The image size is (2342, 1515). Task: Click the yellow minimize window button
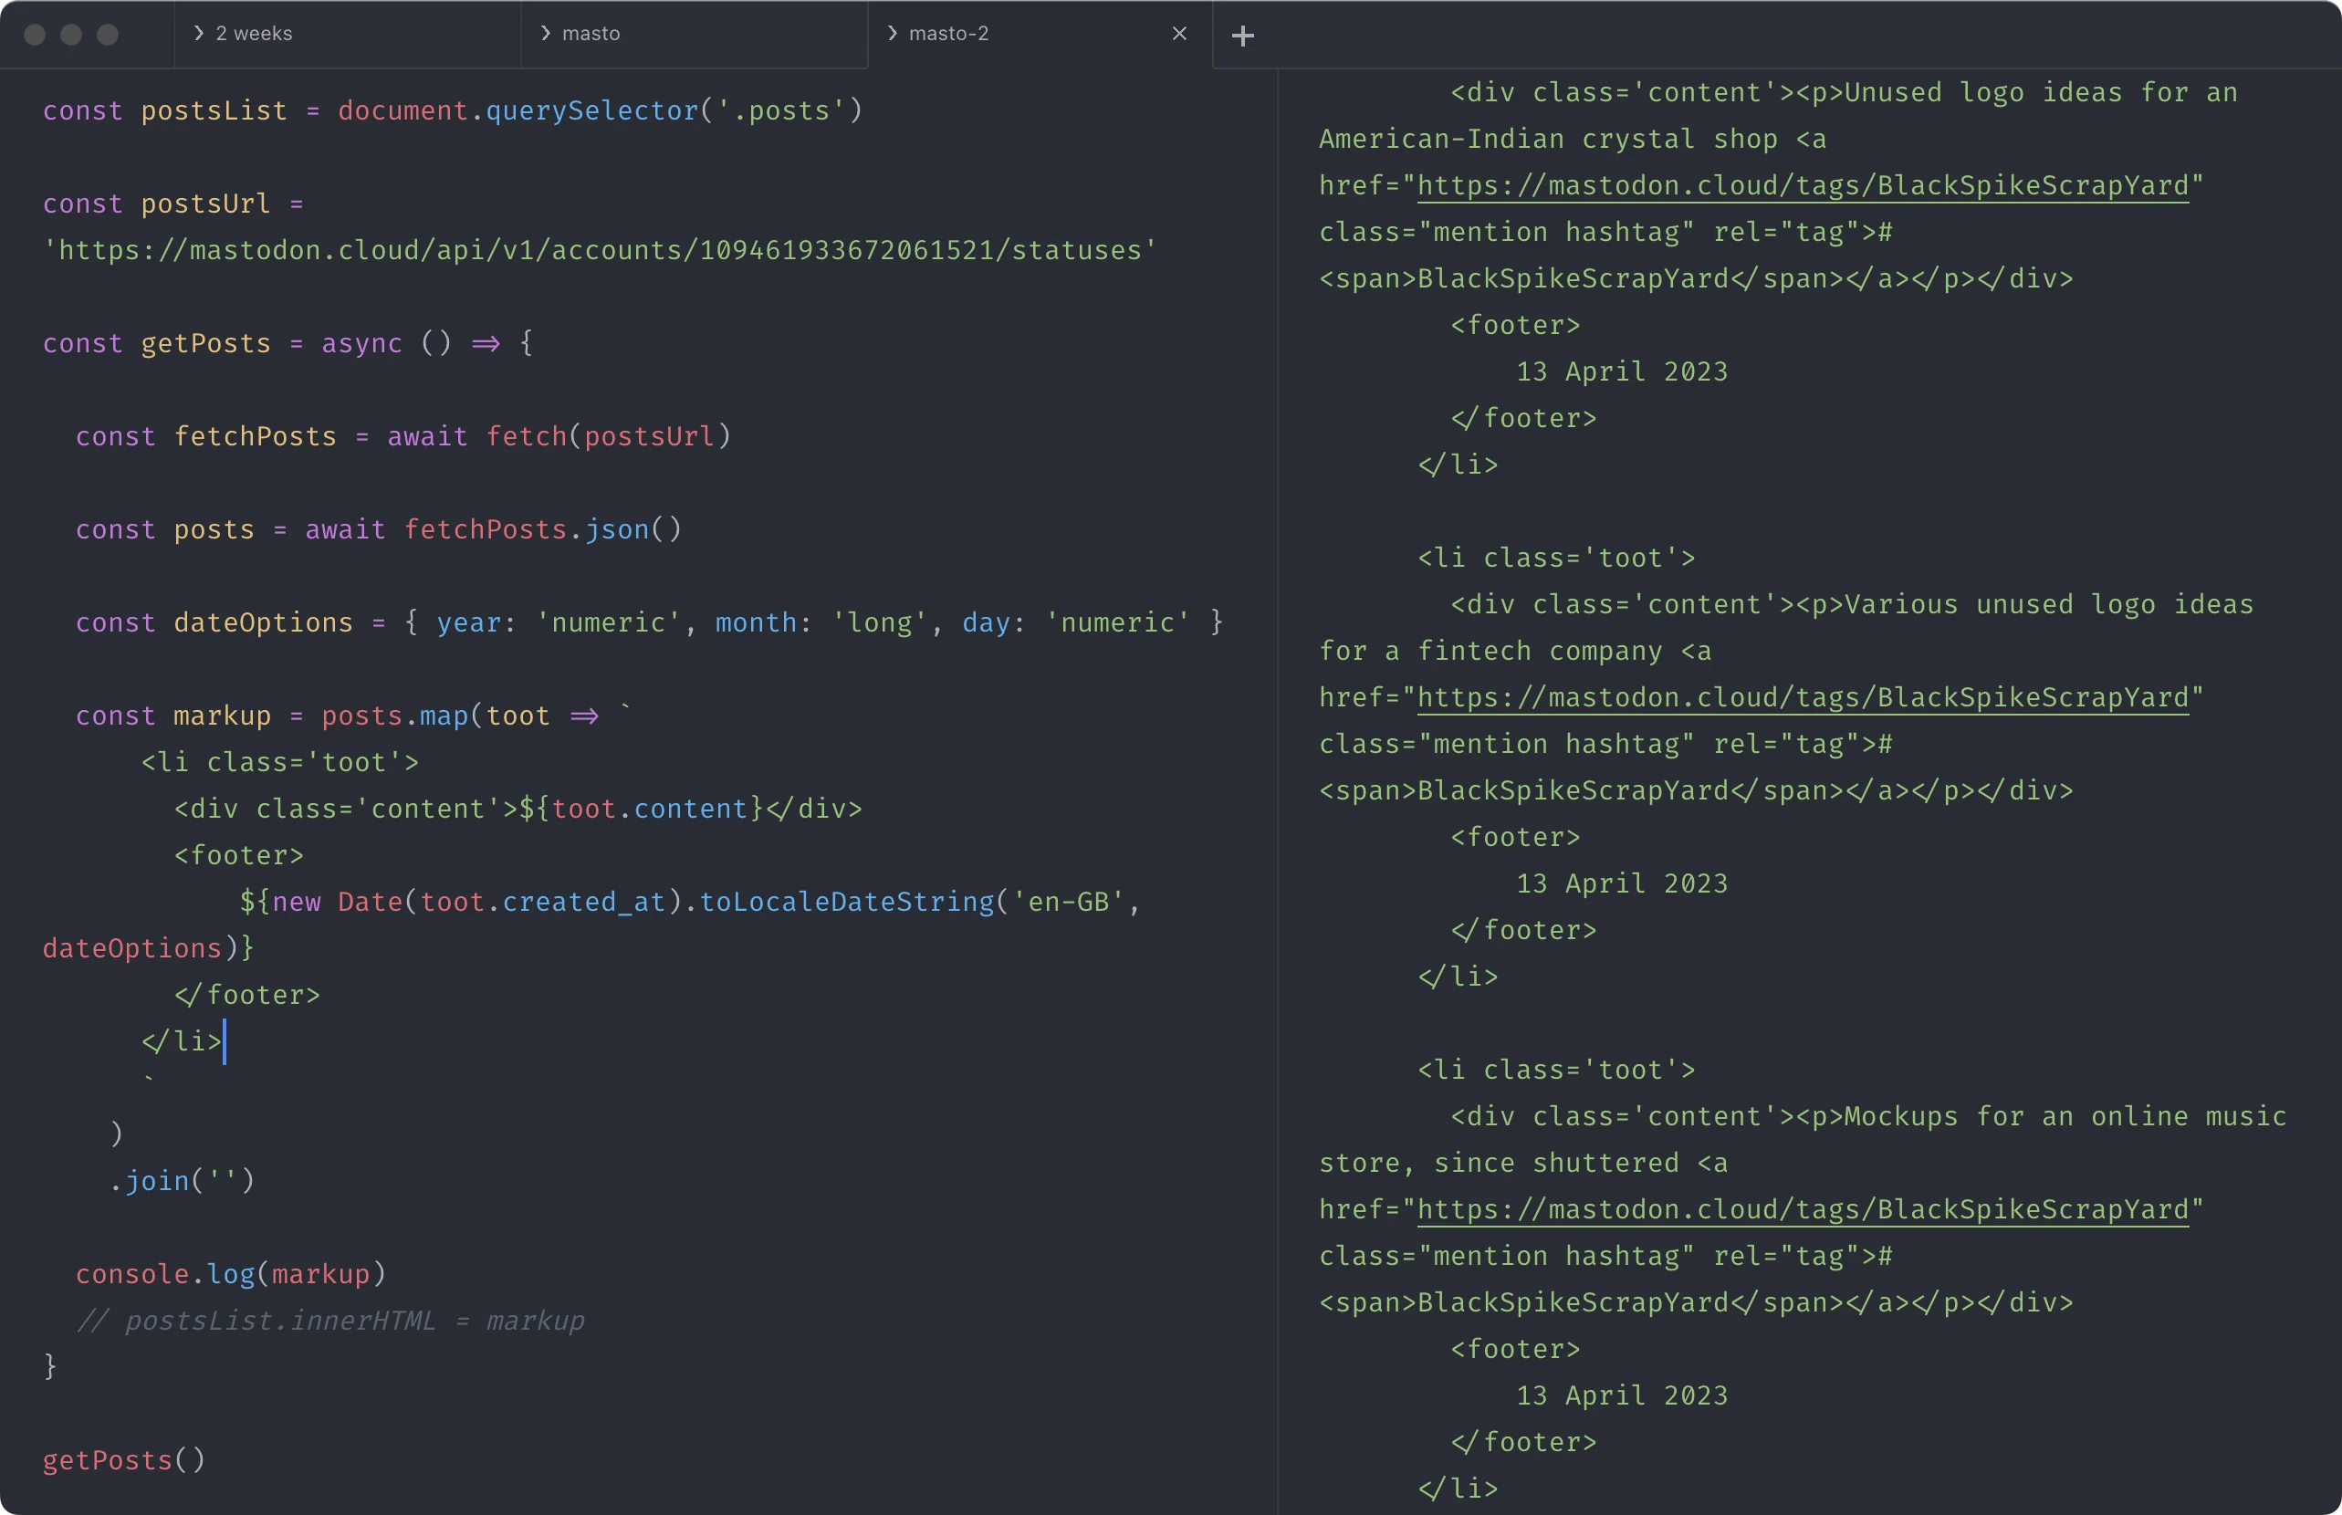[71, 35]
